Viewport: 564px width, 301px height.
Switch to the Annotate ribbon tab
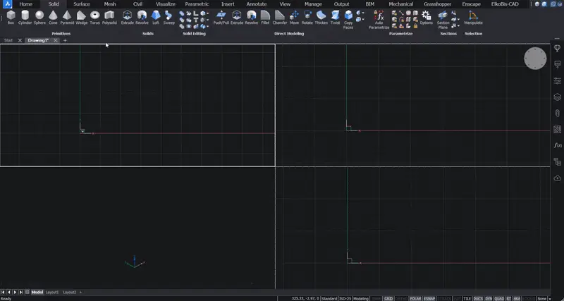[x=257, y=4]
